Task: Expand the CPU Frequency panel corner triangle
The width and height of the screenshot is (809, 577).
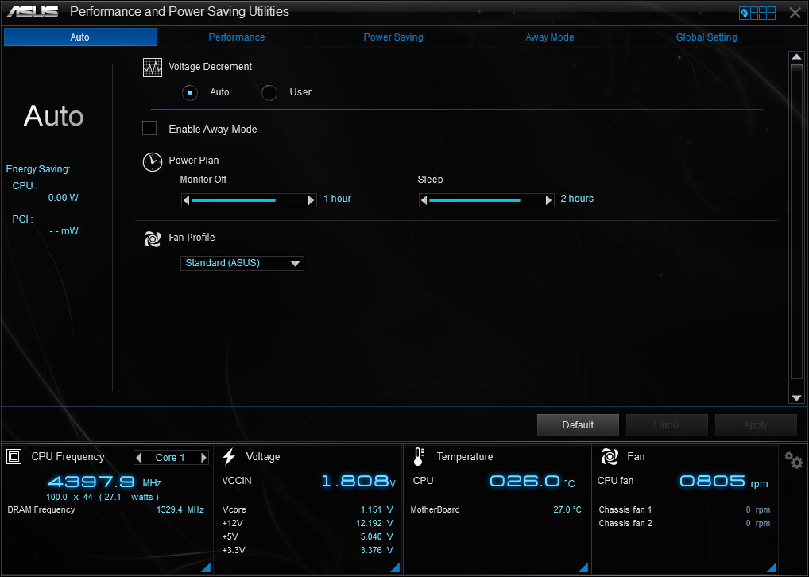Action: tap(206, 567)
